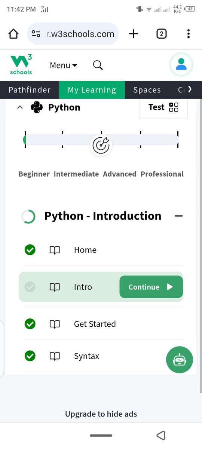Open the Get Started lesson
202x449 pixels.
tap(95, 324)
